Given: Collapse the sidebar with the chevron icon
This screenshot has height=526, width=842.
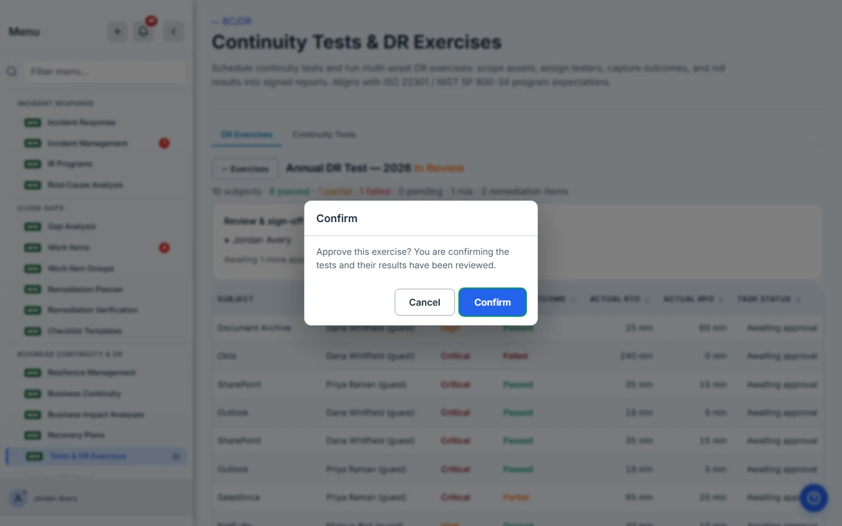Looking at the screenshot, I should (x=174, y=32).
